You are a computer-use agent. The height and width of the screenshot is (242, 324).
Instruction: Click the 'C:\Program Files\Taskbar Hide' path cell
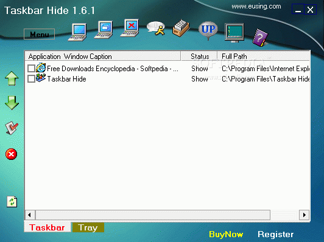tap(266, 79)
